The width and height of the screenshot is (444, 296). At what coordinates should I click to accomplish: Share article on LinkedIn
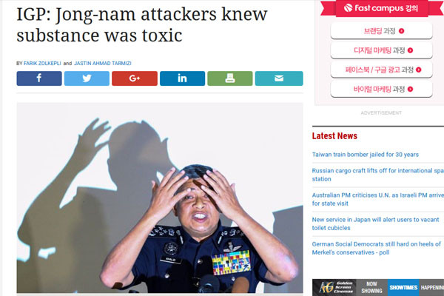point(182,78)
